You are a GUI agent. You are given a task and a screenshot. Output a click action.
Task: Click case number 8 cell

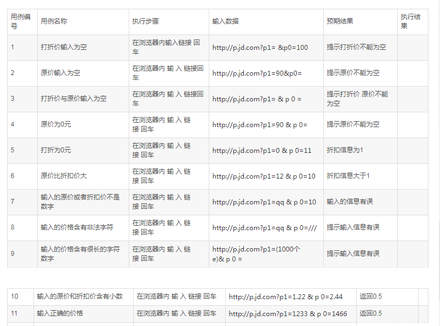click(22, 227)
